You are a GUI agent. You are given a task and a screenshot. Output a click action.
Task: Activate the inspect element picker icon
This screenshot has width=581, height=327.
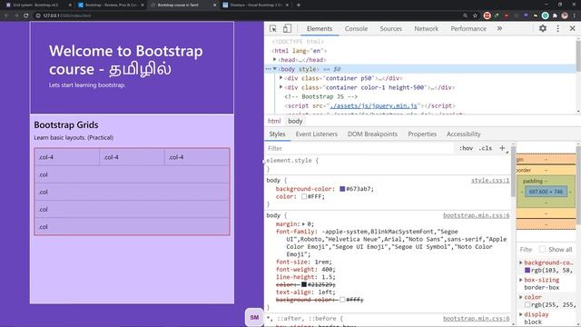tap(273, 28)
